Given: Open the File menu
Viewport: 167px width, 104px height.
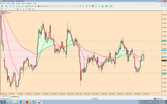Looking at the screenshot, I should coord(4,3).
